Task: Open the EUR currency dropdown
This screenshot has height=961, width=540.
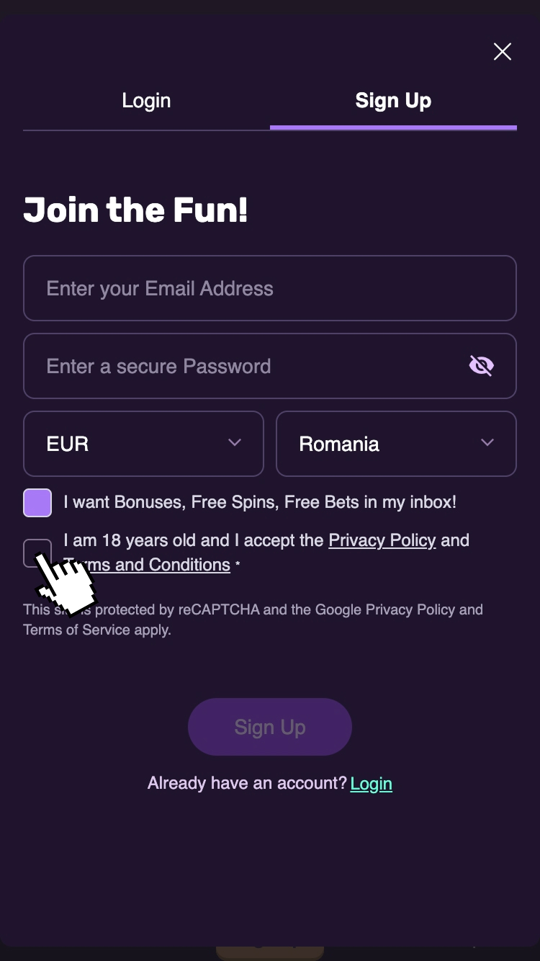Action: point(143,444)
